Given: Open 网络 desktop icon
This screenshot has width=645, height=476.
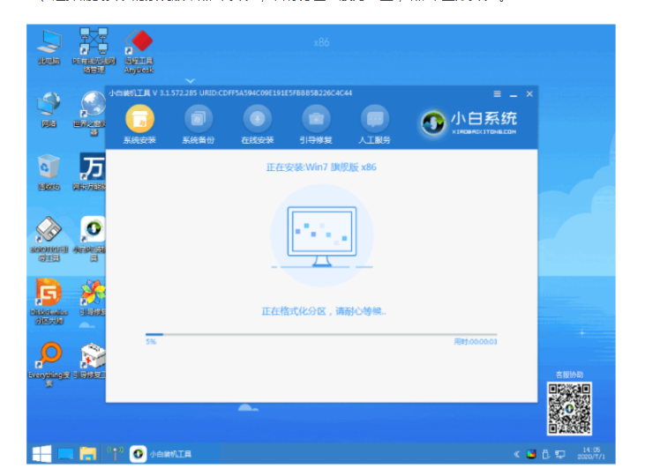Looking at the screenshot, I should [x=49, y=109].
